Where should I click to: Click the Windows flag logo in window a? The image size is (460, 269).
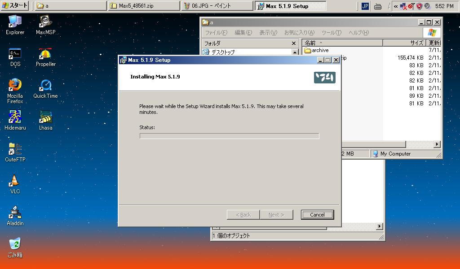[432, 32]
